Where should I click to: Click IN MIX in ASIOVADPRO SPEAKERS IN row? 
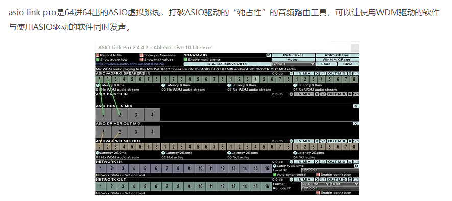tap(304, 73)
